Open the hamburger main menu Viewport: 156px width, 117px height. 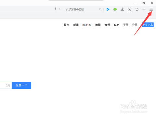point(151,9)
